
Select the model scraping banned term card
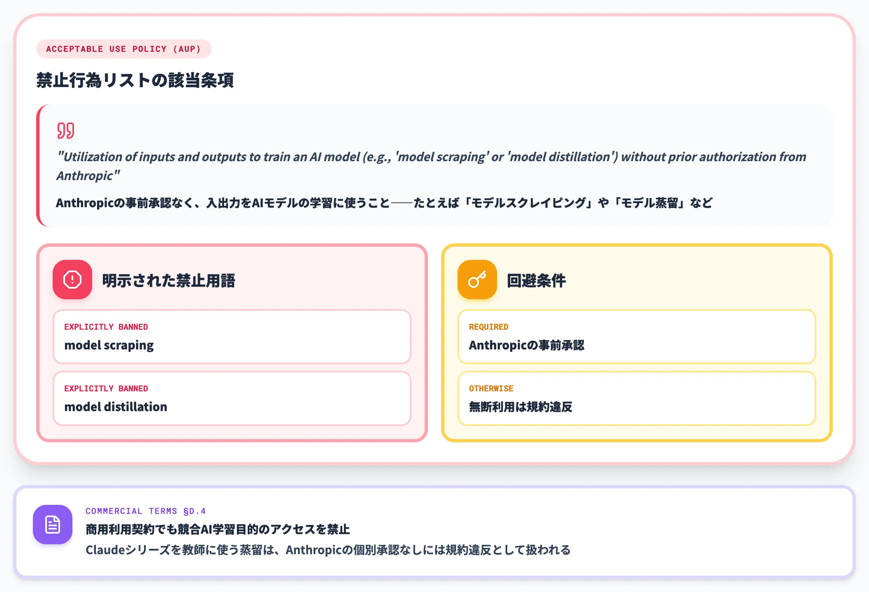tap(232, 337)
